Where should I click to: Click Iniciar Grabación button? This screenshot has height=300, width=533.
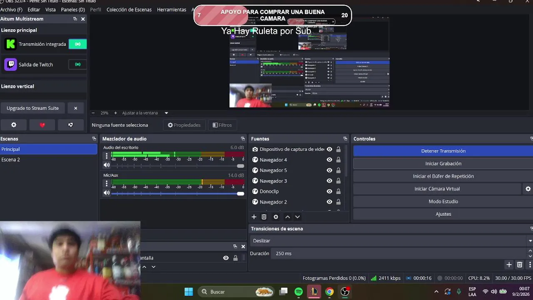tap(443, 163)
